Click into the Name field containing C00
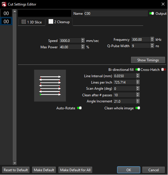The image size is (168, 175). [x=116, y=14]
